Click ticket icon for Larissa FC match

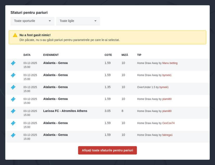point(13,111)
